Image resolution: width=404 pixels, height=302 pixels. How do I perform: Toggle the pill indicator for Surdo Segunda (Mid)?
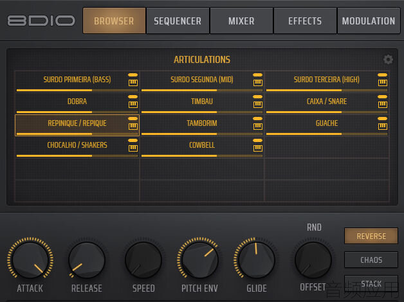(258, 75)
